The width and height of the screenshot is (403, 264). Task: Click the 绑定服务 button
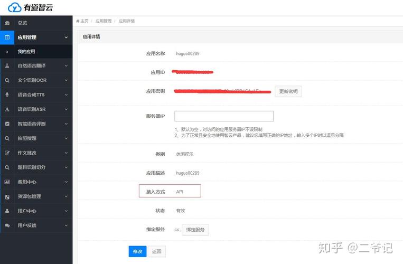pos(195,230)
